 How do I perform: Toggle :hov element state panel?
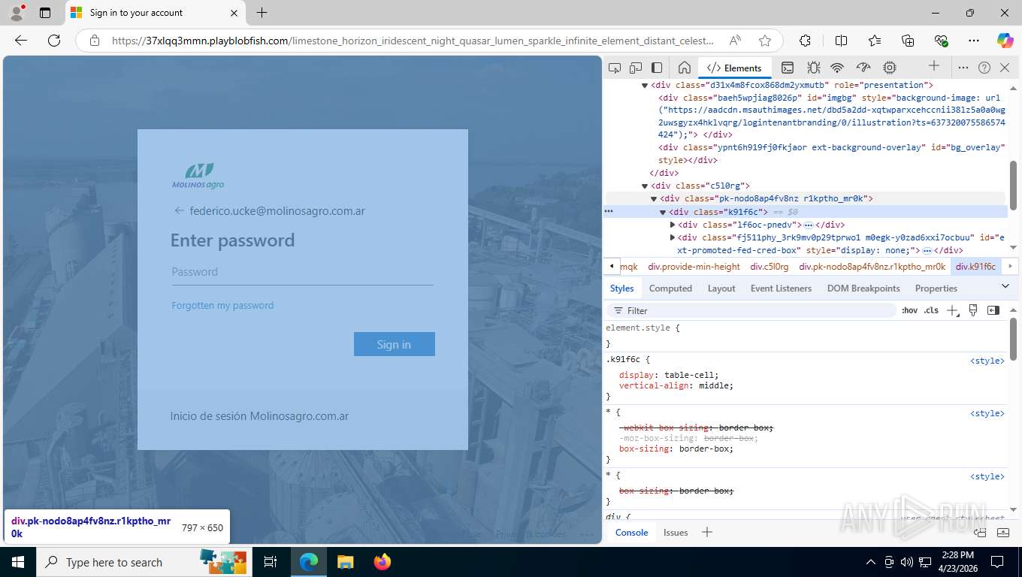(x=909, y=310)
